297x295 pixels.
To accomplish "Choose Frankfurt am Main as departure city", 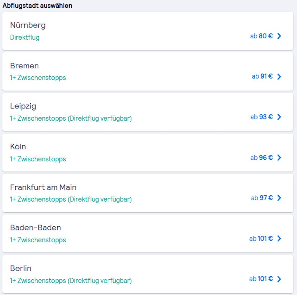I will (43, 187).
